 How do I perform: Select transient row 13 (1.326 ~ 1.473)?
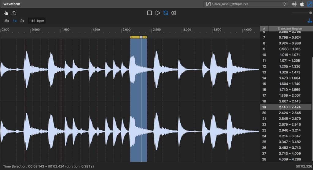tap(286, 72)
